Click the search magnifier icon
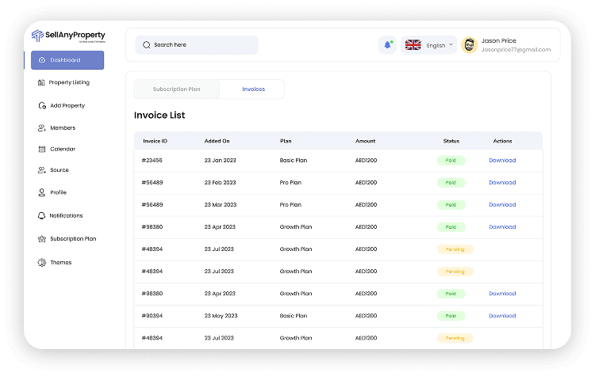The image size is (595, 376). click(x=147, y=45)
